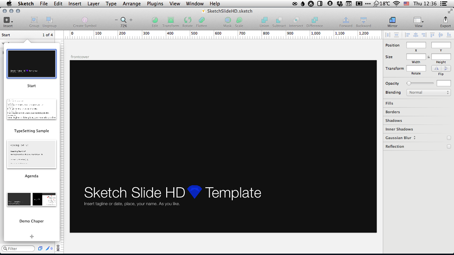Image resolution: width=454 pixels, height=255 pixels.
Task: Move layer Forward using toolbar icon
Action: point(346,20)
